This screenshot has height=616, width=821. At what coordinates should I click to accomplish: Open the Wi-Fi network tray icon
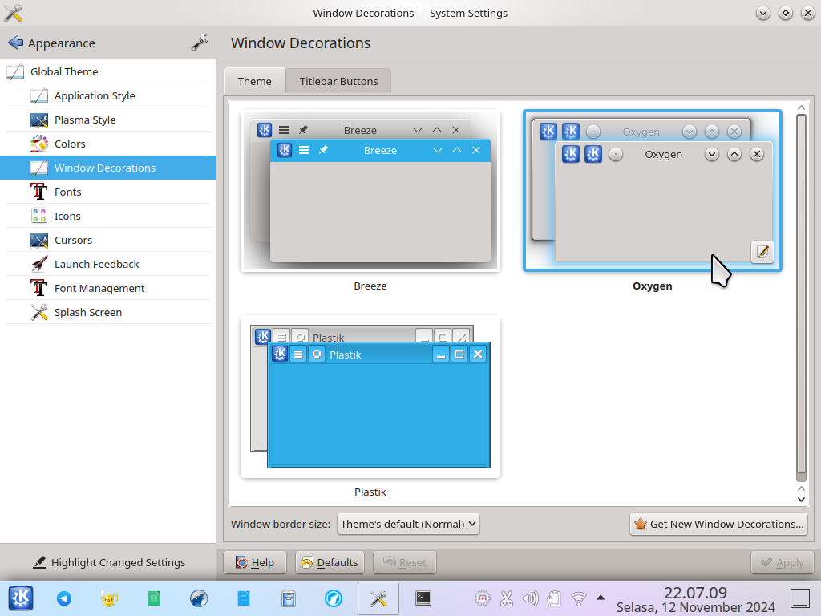[x=579, y=598]
